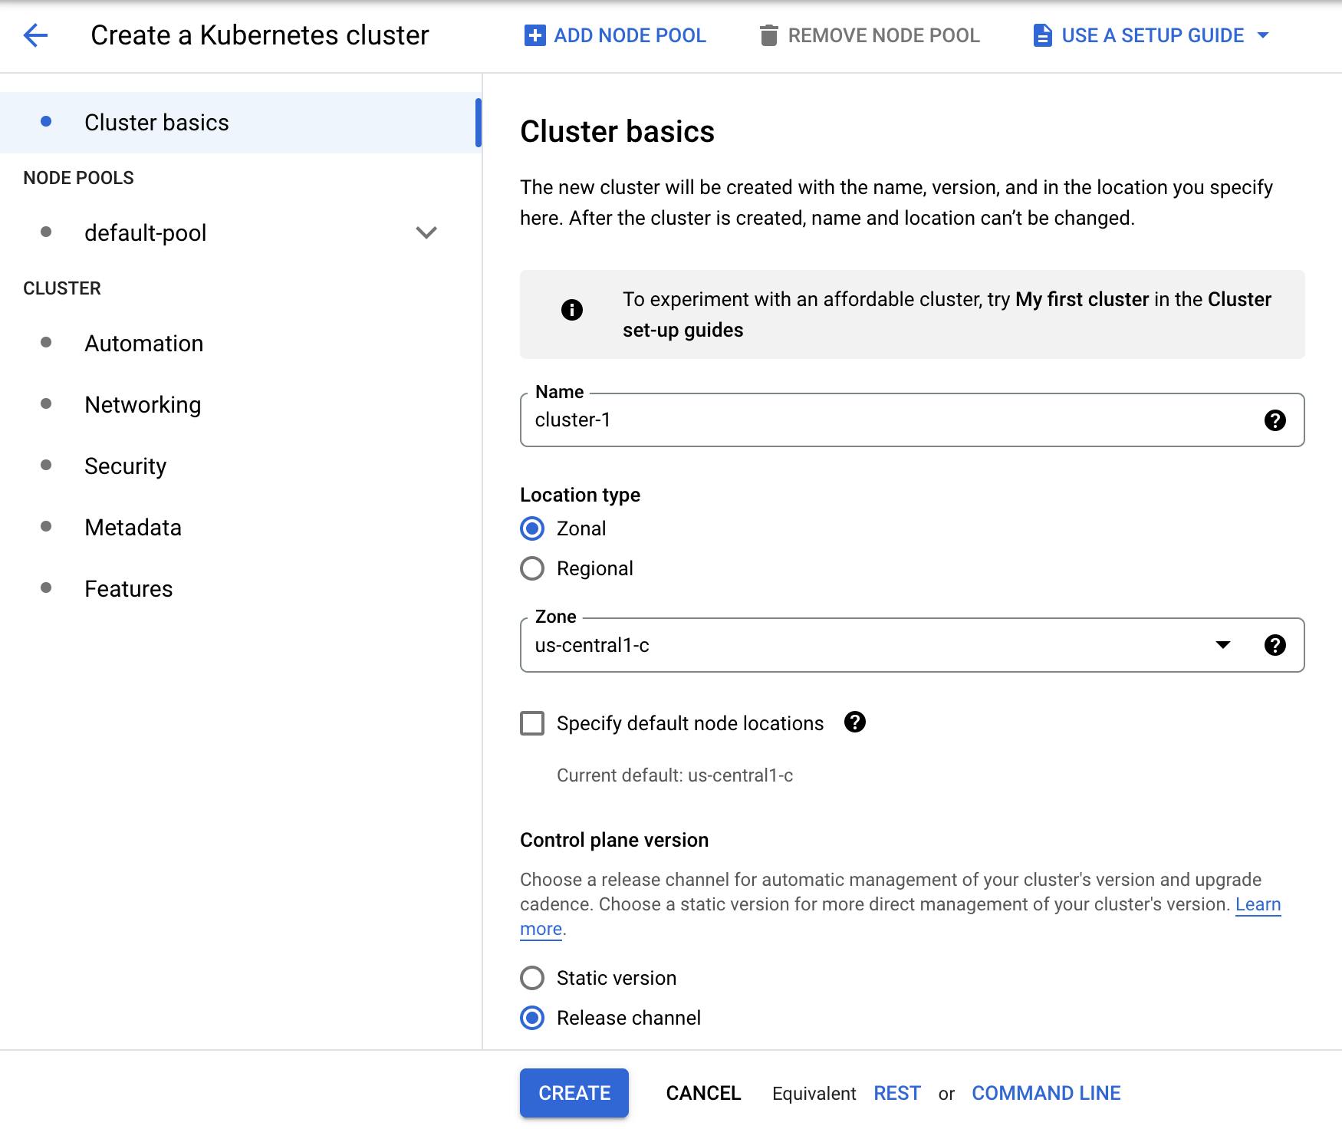Screen dimensions: 1342x1129
Task: Enable Specify default node locations checkbox
Action: pos(532,723)
